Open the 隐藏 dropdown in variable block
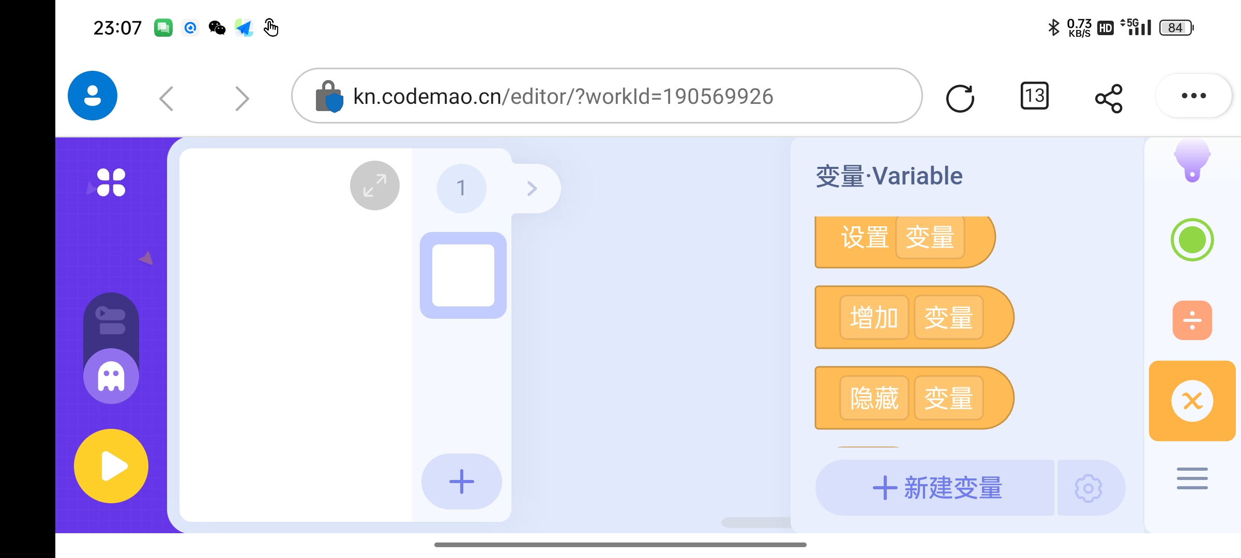The height and width of the screenshot is (558, 1241). [x=874, y=398]
